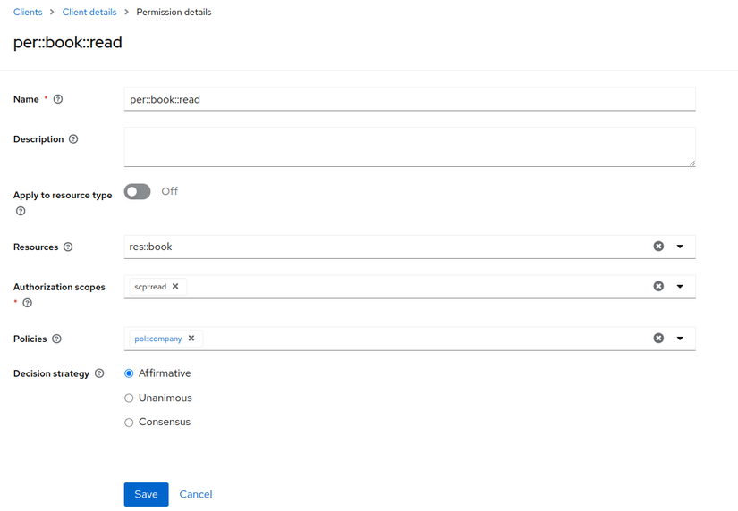
Task: Select the Unanimous decision strategy
Action: [x=129, y=398]
